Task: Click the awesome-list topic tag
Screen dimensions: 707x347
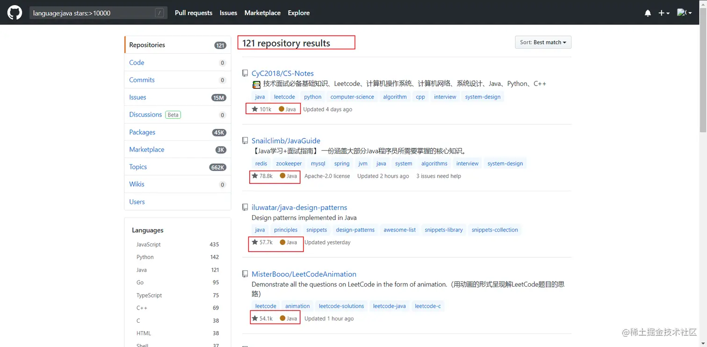Action: [x=400, y=230]
